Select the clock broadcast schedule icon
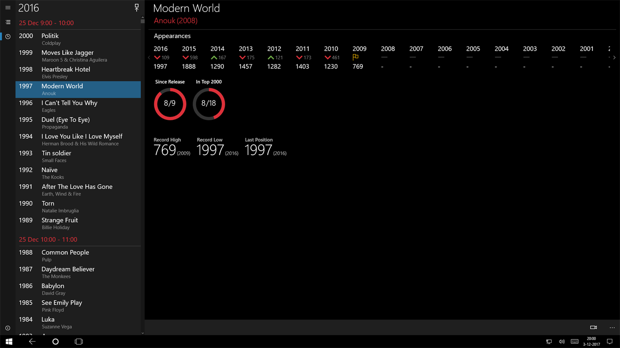The height and width of the screenshot is (348, 620). tap(8, 37)
